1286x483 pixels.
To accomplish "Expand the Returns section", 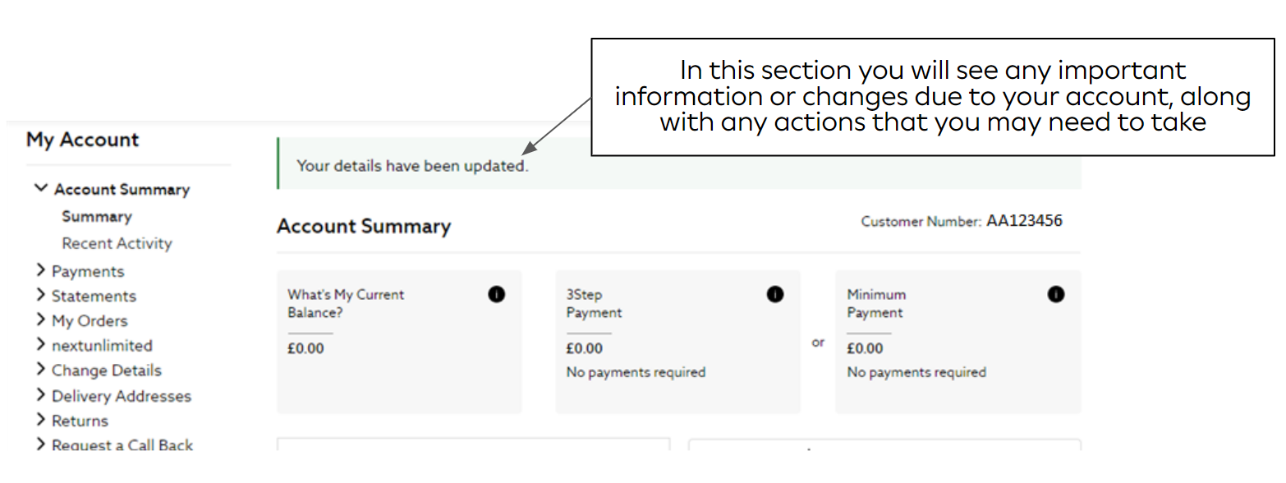I will [41, 420].
